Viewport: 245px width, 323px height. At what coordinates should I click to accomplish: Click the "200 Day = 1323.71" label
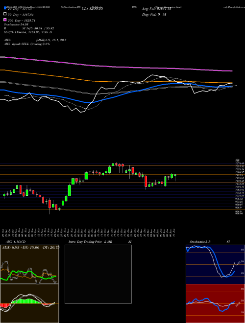tap(22, 21)
